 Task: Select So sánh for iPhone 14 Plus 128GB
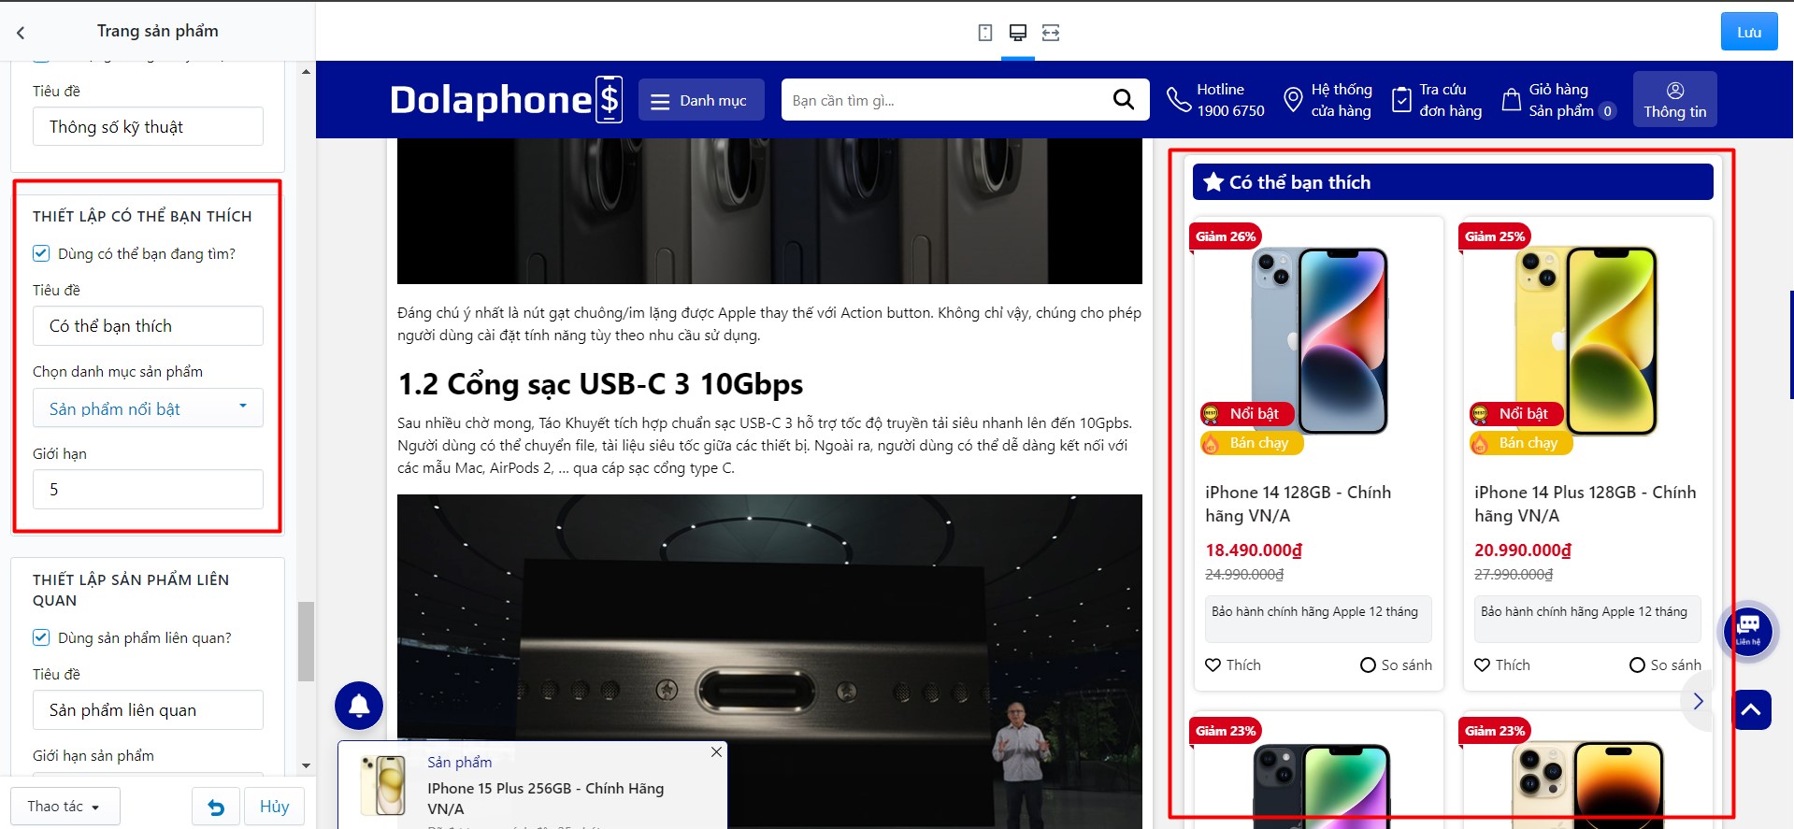pos(1665,665)
